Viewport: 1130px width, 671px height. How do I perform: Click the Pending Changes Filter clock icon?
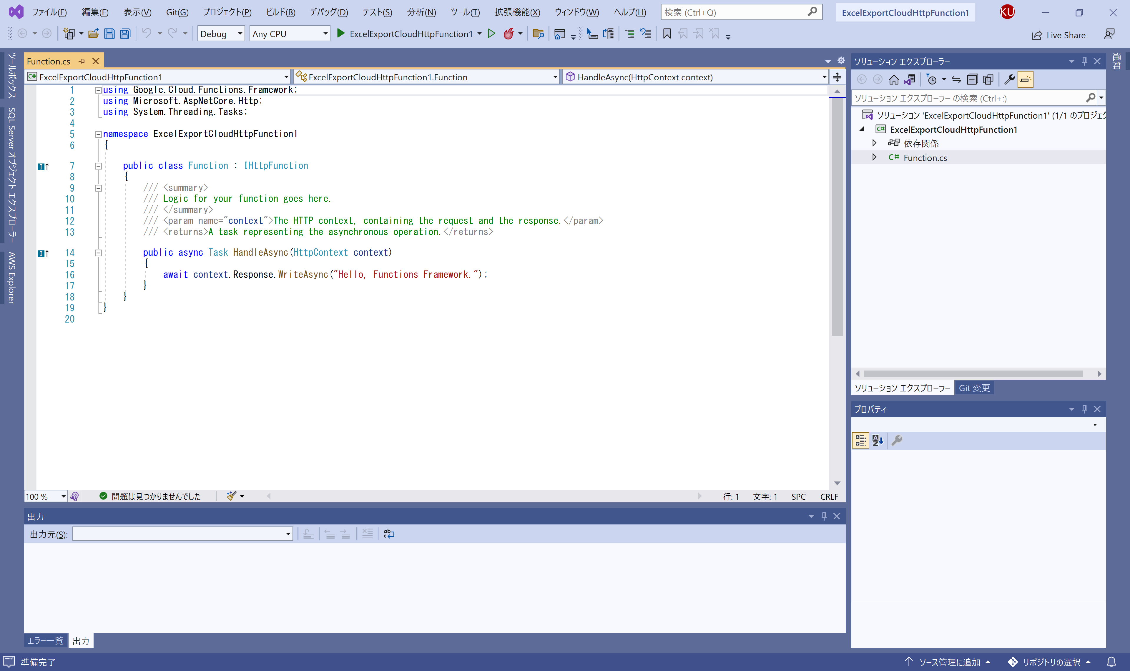[x=931, y=79]
